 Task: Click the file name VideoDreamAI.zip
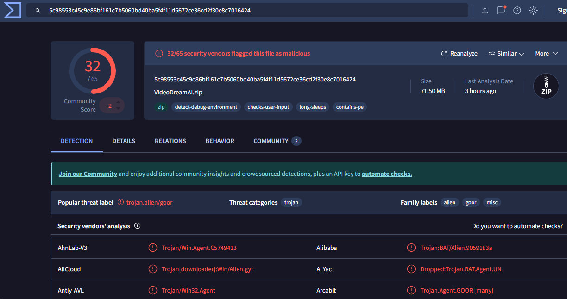click(178, 92)
